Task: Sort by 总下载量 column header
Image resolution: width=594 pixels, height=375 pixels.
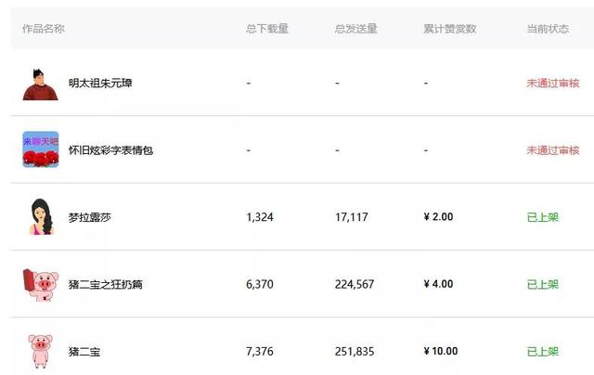Action: point(267,29)
